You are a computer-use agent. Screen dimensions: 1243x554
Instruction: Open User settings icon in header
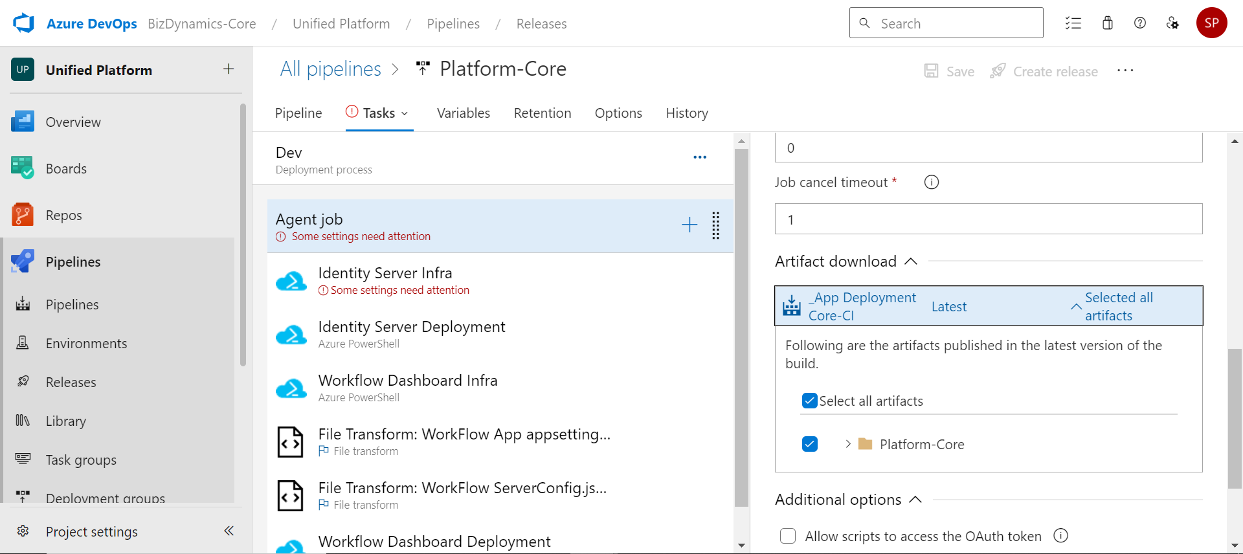[x=1172, y=23]
